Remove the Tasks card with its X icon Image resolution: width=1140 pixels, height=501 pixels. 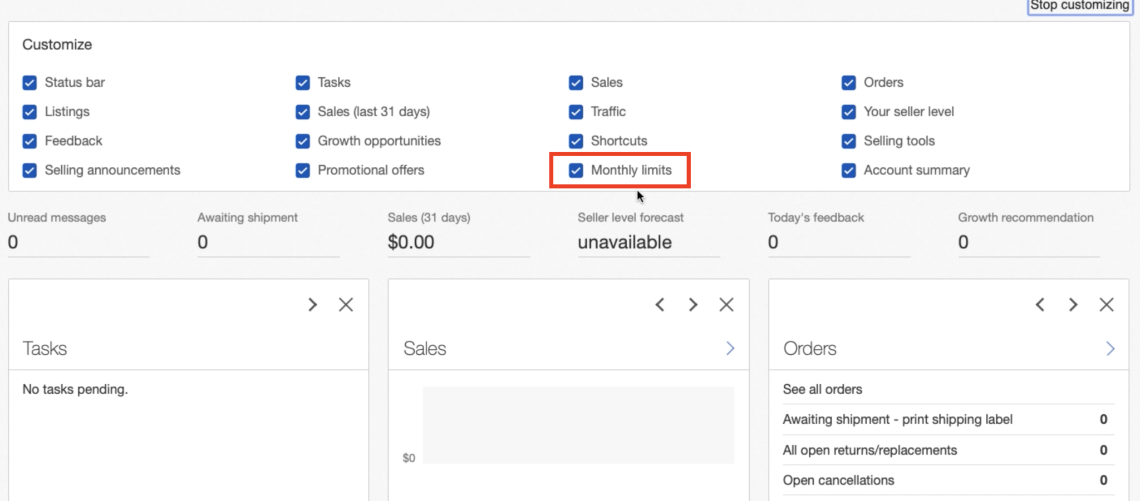click(346, 305)
